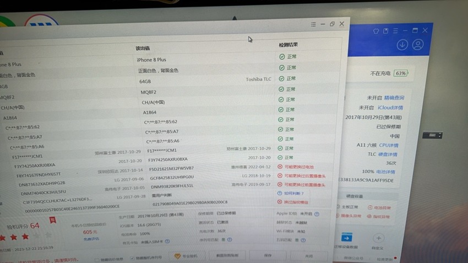Click help icon next to 五码匹配
This screenshot has width=468, height=263.
[x=303, y=240]
